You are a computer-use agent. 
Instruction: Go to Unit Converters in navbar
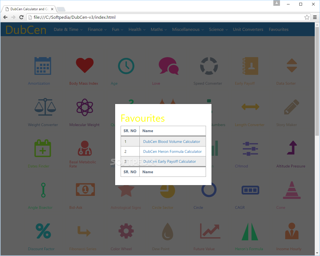coord(248,29)
